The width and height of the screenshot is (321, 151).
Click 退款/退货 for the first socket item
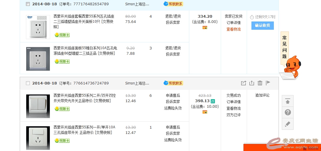(x=173, y=16)
